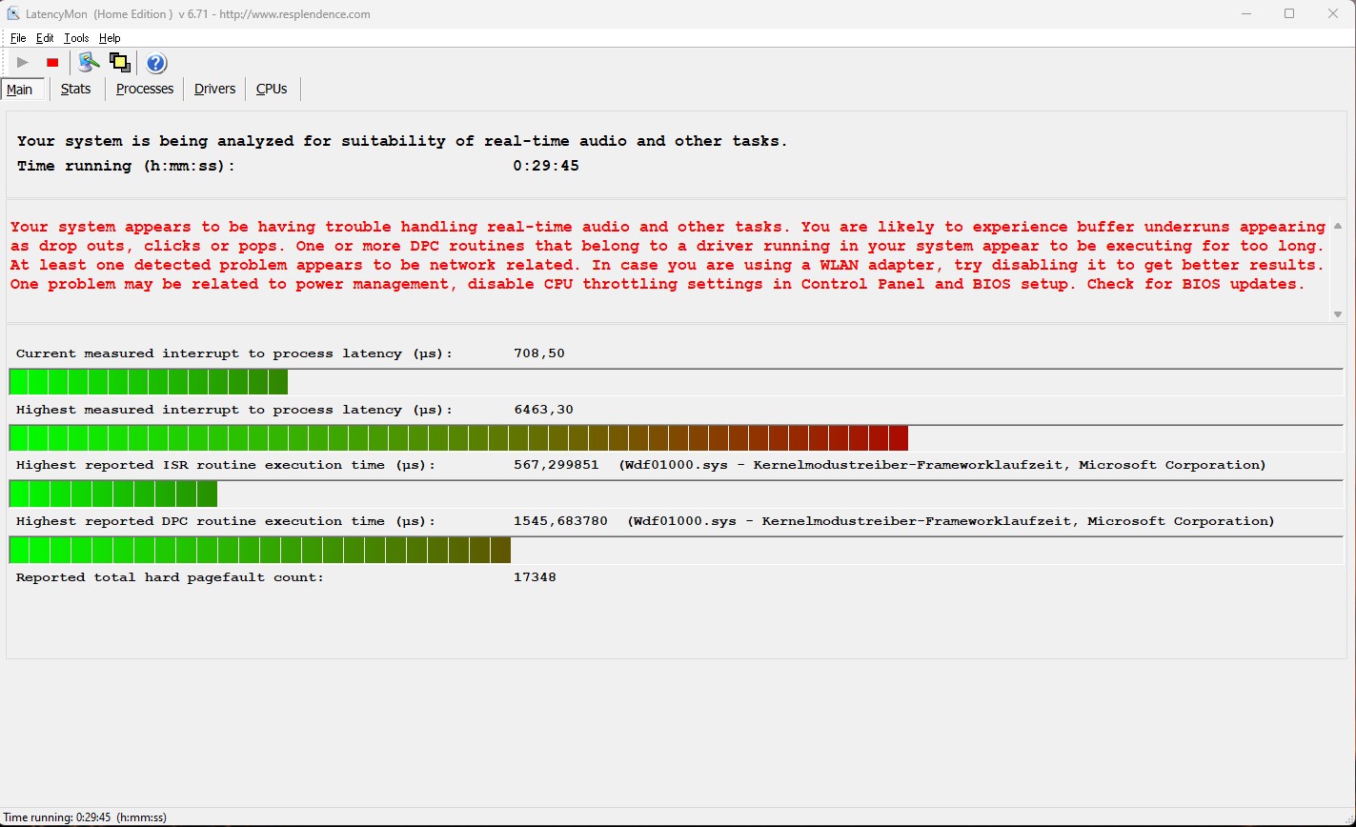The width and height of the screenshot is (1356, 827).
Task: Open Help via the blue question mark icon
Action: click(156, 63)
